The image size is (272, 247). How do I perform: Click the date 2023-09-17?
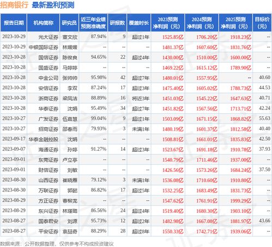[14, 139]
